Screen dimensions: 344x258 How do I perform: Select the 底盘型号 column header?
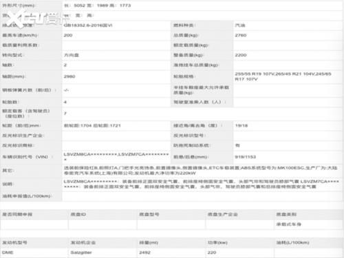point(149,214)
